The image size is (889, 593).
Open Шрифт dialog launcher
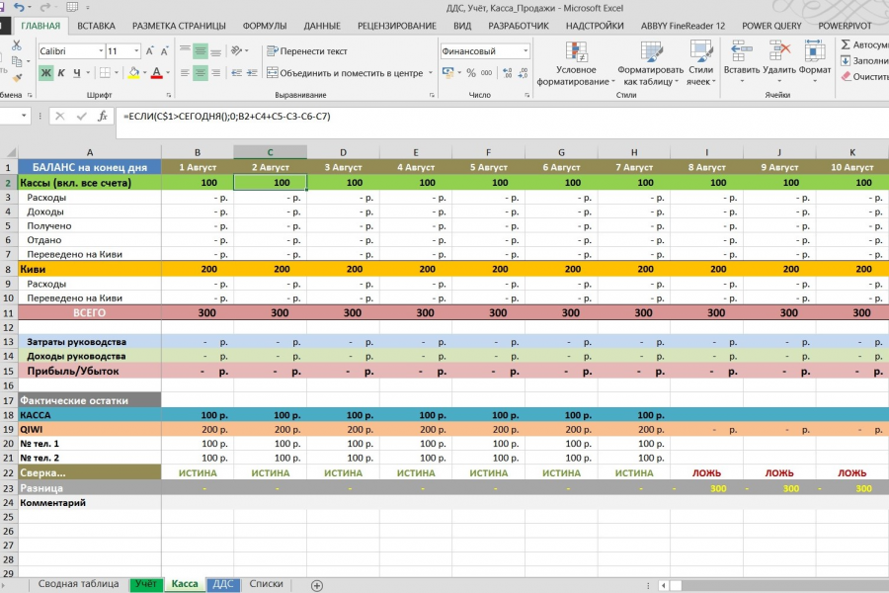(x=169, y=95)
